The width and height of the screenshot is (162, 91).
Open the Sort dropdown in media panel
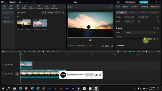(x=50, y=13)
